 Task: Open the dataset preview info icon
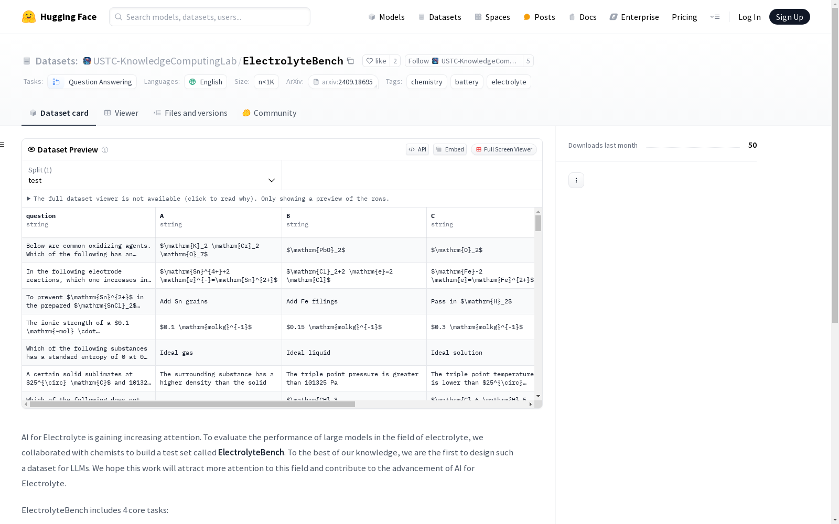[x=105, y=150]
